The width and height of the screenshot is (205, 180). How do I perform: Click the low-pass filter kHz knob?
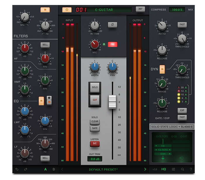[25, 17]
